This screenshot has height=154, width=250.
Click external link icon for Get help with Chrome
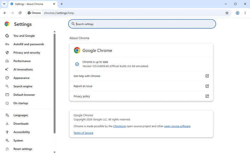207,76
